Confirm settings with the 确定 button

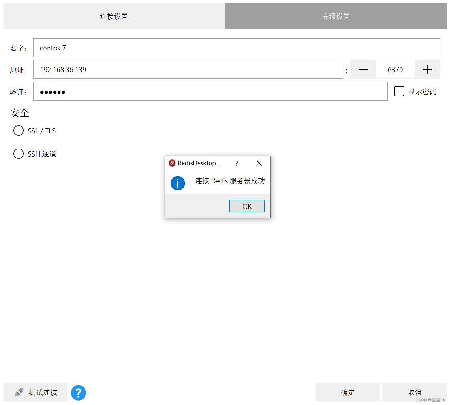tap(348, 392)
